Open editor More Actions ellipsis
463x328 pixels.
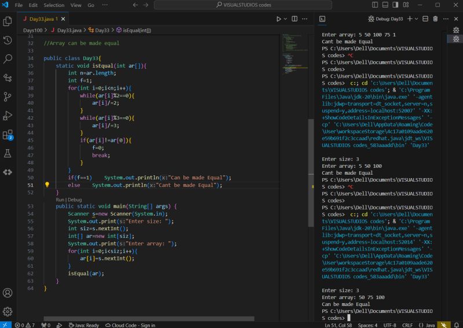(305, 19)
